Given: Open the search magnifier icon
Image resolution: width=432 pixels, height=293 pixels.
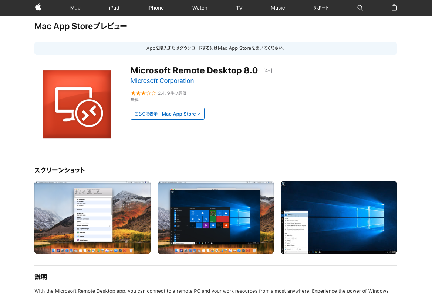Looking at the screenshot, I should 360,8.
